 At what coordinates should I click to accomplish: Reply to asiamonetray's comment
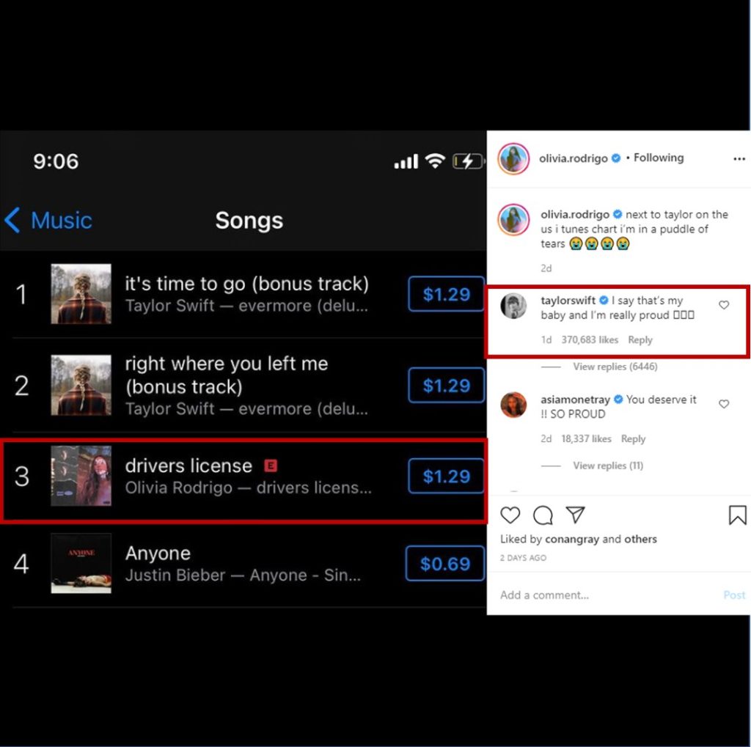633,438
